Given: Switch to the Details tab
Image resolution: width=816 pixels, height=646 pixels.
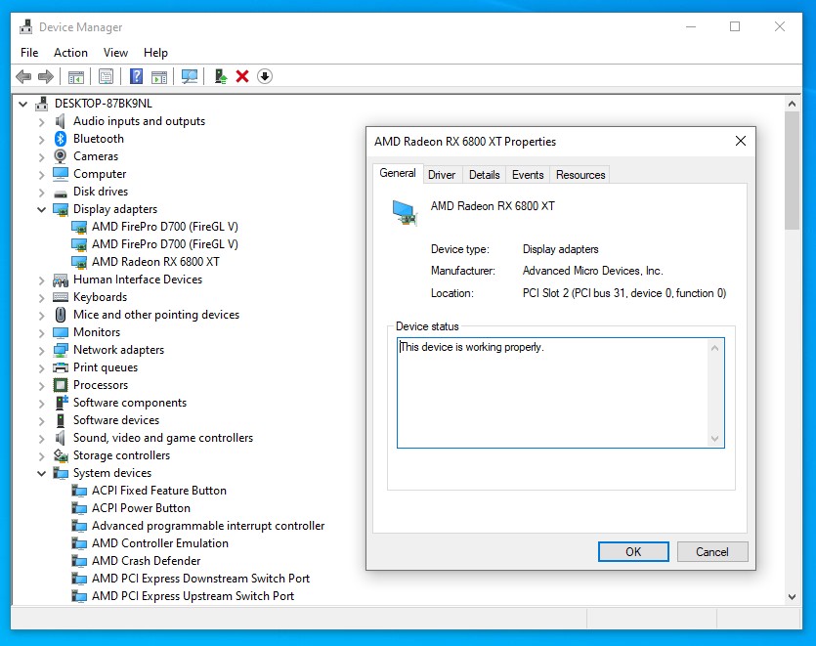Looking at the screenshot, I should [x=484, y=175].
